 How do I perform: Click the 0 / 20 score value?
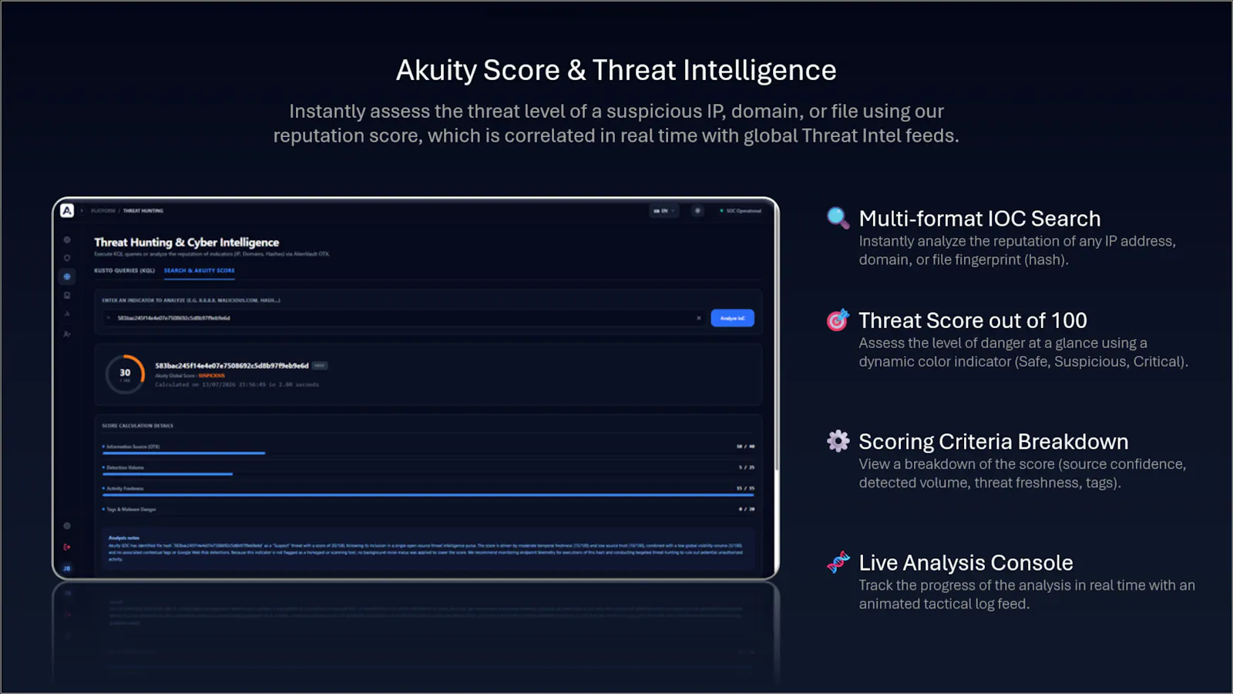coord(747,509)
